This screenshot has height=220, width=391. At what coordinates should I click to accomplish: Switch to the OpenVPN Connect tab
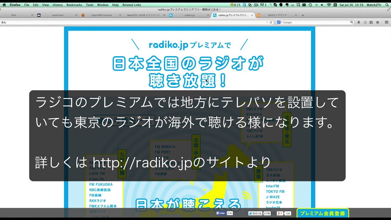(102, 15)
